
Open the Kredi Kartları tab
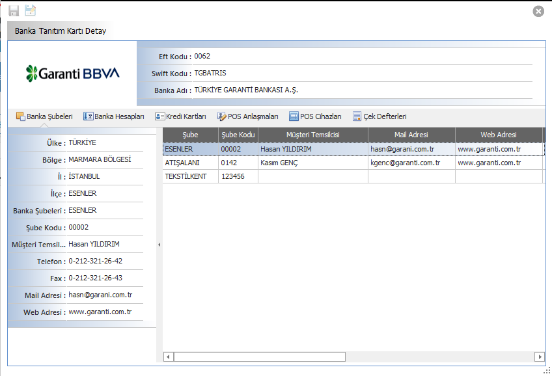pos(180,116)
